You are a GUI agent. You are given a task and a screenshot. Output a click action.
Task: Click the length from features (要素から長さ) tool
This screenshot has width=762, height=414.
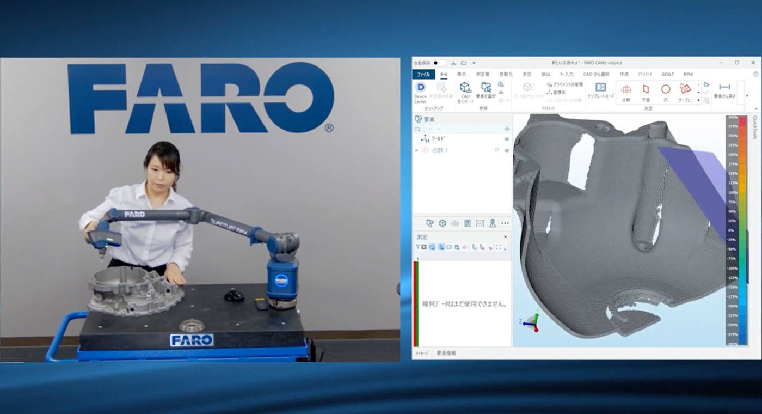coord(724,90)
